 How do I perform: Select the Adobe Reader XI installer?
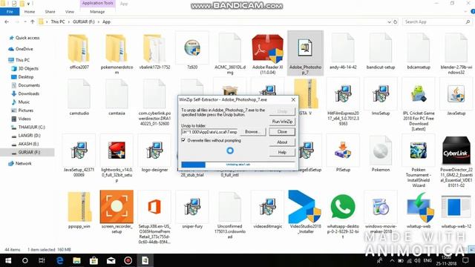point(267,54)
